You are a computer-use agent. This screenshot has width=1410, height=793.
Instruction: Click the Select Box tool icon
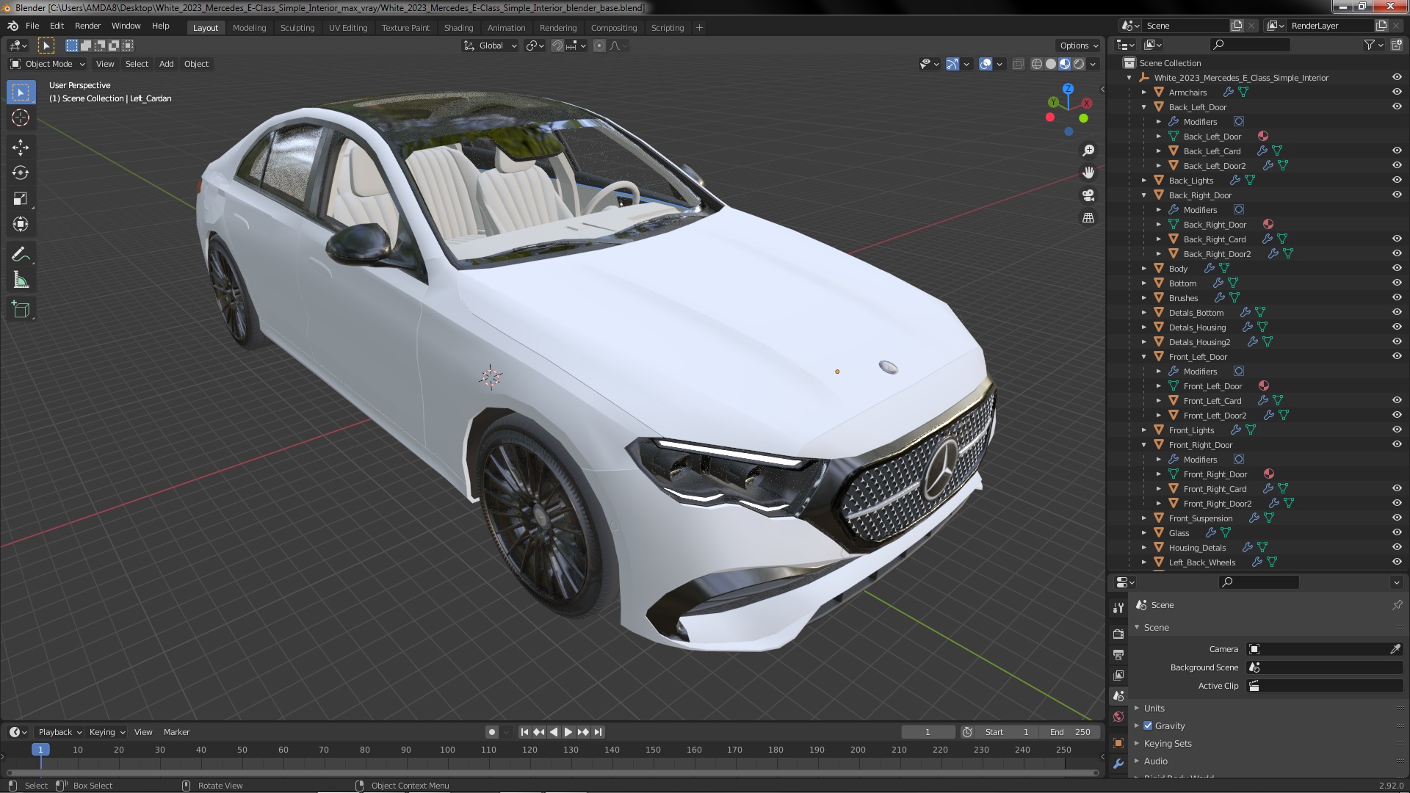tap(21, 93)
